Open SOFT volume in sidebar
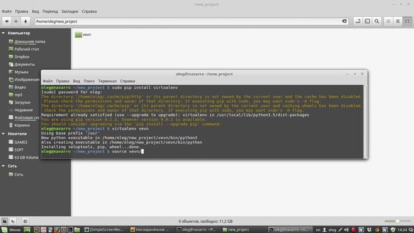Viewport: 414px width, 233px height. (16, 150)
